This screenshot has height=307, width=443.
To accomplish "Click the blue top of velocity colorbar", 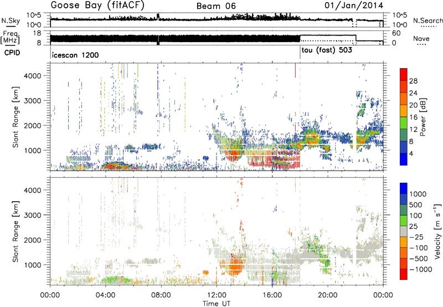I will pos(404,188).
